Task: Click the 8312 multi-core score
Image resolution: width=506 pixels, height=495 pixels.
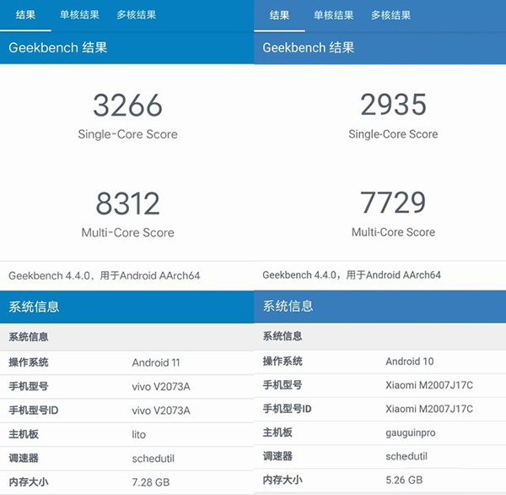Action: tap(127, 204)
